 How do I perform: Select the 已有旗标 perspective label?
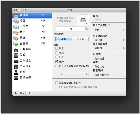[26, 49]
